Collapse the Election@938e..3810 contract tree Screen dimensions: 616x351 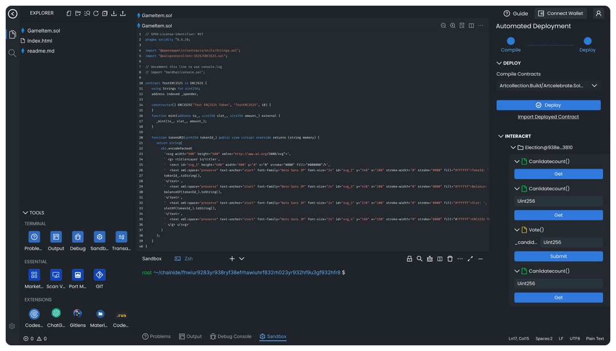(x=513, y=147)
